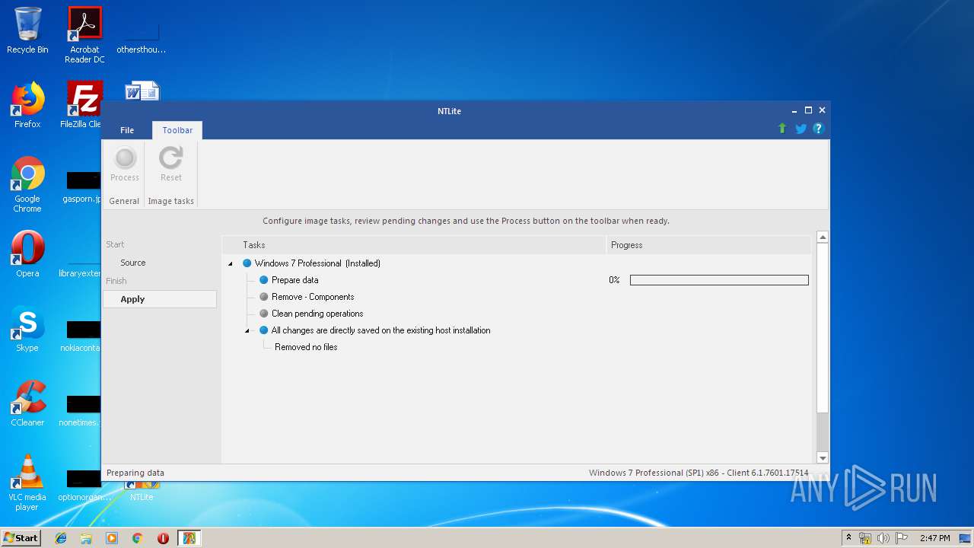Click the scroll up arrow of tasks list
This screenshot has height=548, width=974.
823,237
